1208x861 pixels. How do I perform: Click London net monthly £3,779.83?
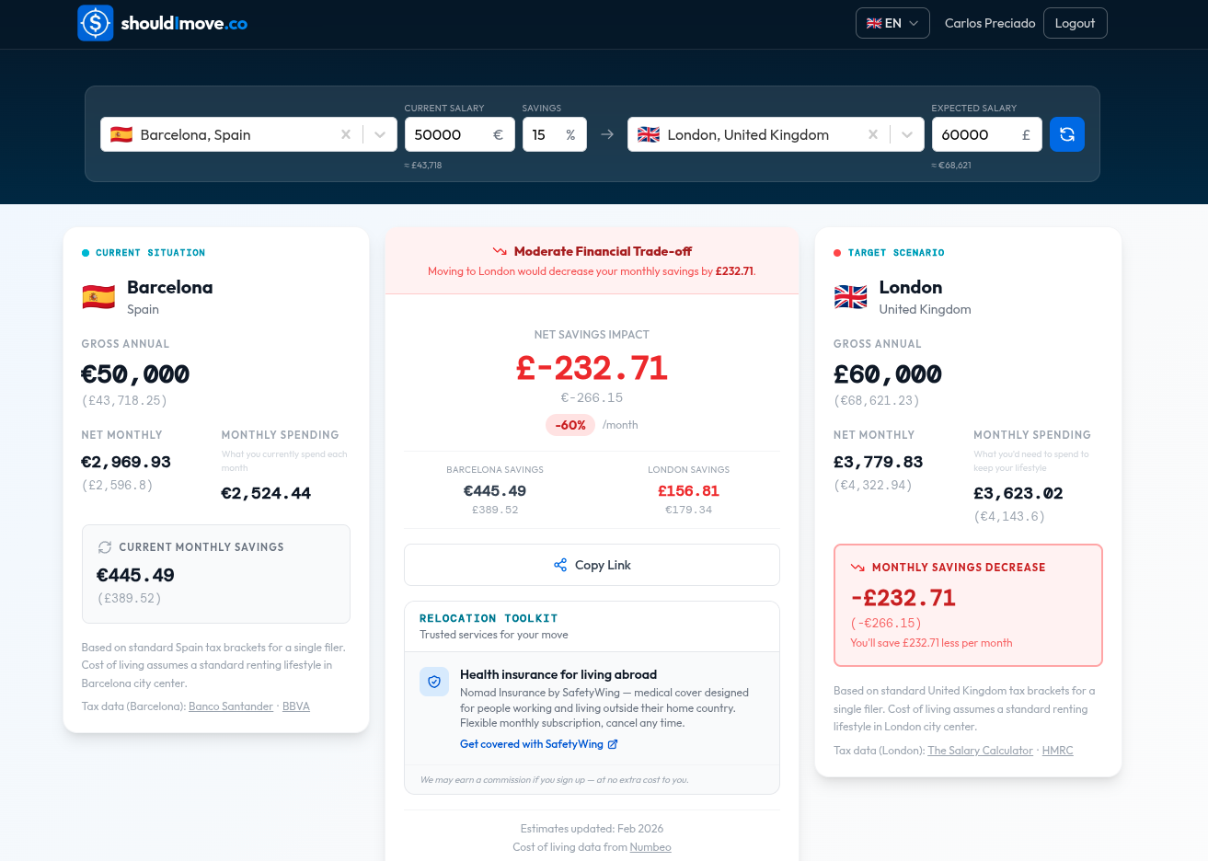(x=878, y=462)
